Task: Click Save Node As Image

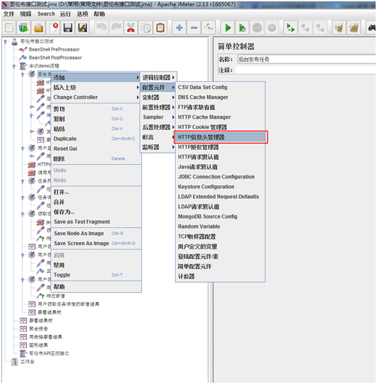Action: [96, 233]
